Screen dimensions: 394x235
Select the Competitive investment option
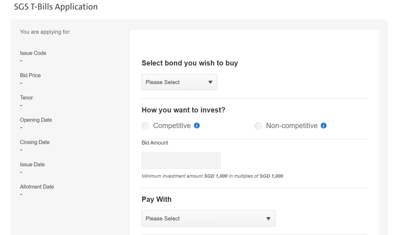tap(145, 126)
